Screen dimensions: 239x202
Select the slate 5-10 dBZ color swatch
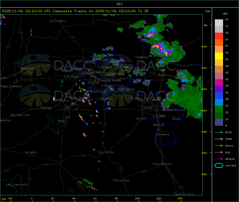[219, 122]
